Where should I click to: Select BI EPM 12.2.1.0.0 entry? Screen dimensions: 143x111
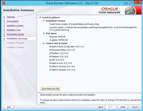pyautogui.click(x=57, y=60)
